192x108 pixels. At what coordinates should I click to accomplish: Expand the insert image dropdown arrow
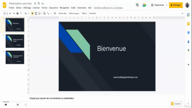pos(41,13)
